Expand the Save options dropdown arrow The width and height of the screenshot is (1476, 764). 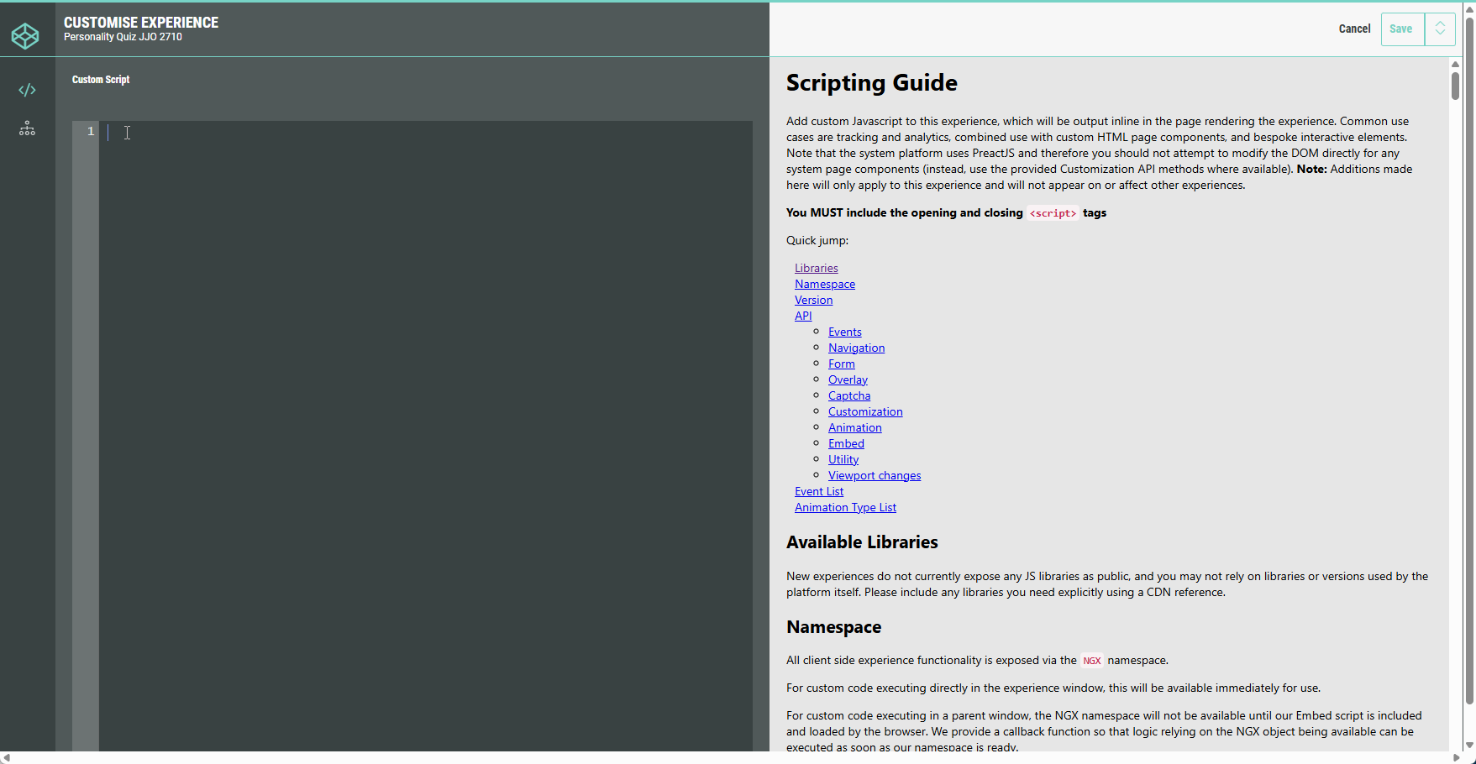pos(1440,29)
